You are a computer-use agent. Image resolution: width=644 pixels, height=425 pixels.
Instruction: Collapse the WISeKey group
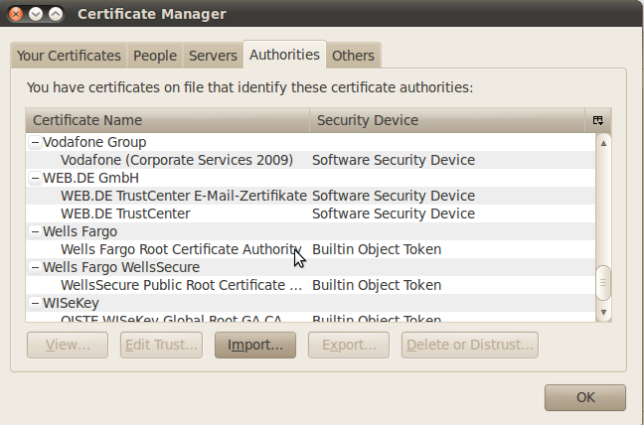35,303
